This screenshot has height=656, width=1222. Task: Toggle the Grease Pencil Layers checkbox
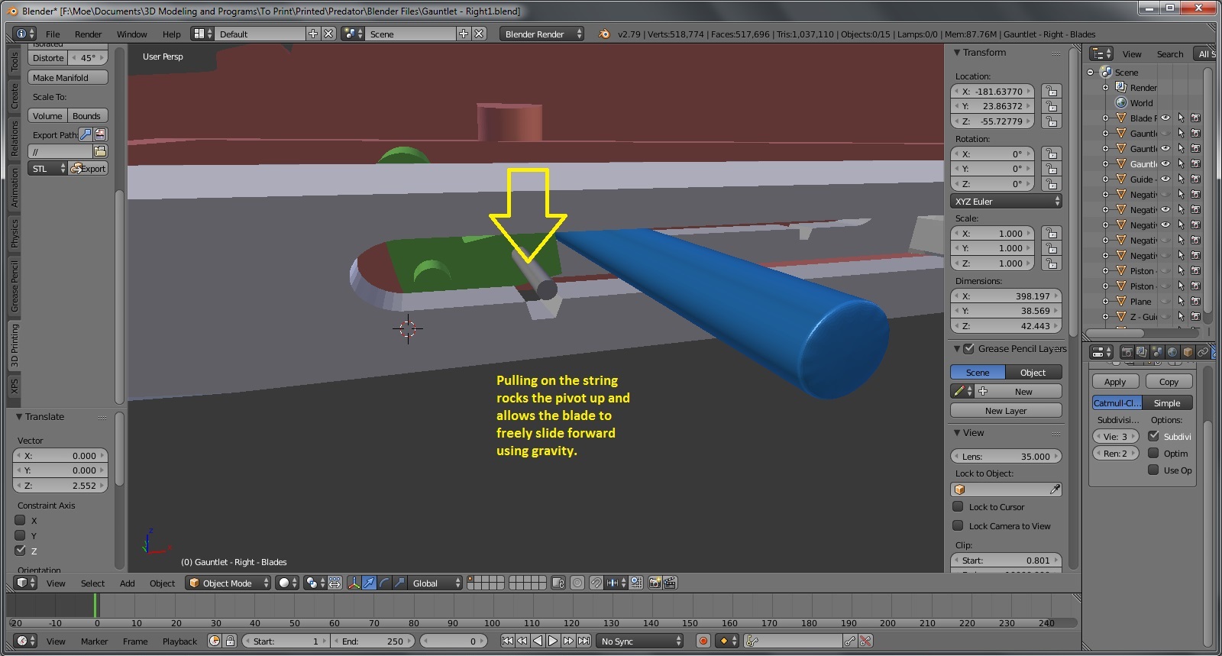click(x=968, y=349)
